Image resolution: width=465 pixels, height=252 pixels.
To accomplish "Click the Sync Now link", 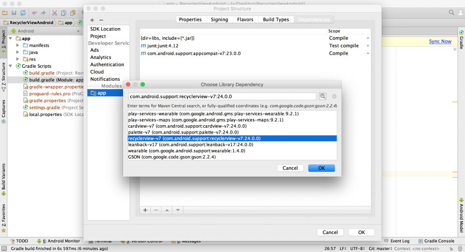I will pyautogui.click(x=440, y=42).
